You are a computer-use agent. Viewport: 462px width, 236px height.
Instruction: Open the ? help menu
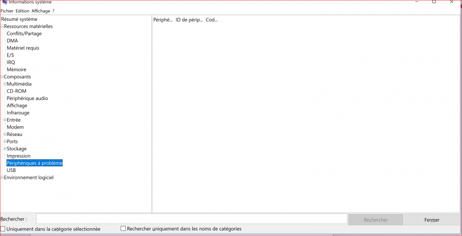pos(53,11)
